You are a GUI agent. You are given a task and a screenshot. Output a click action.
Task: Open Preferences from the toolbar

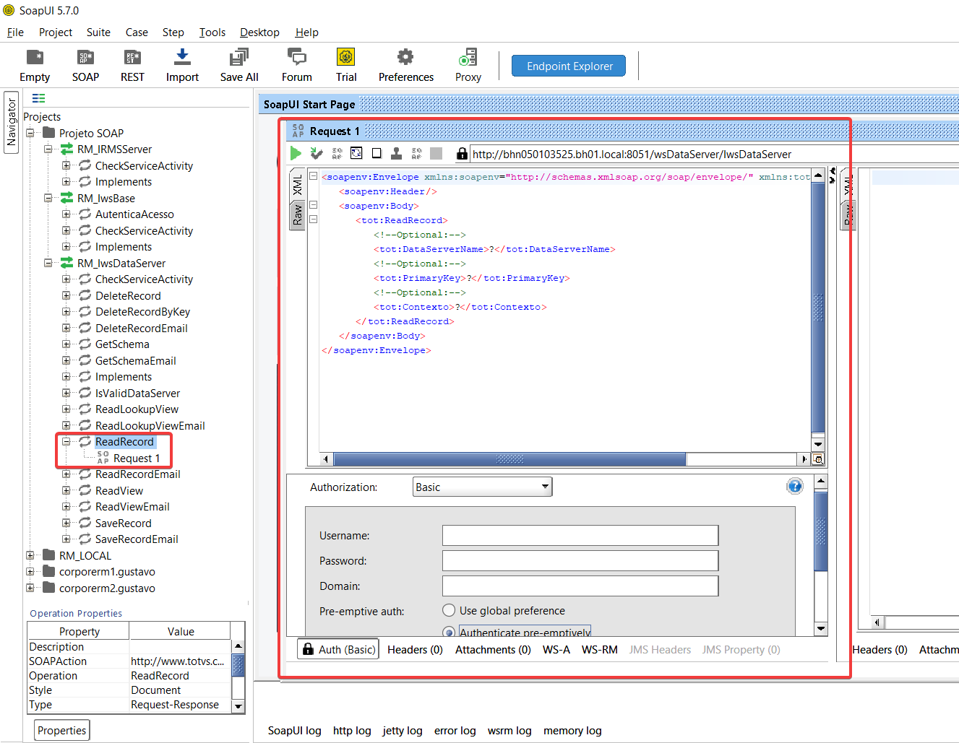coord(405,57)
